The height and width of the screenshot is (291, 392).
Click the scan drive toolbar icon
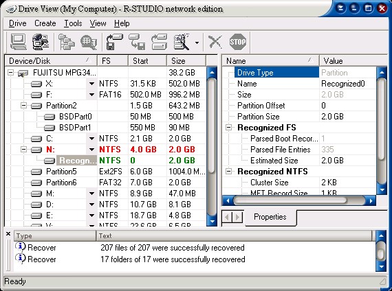(182, 42)
